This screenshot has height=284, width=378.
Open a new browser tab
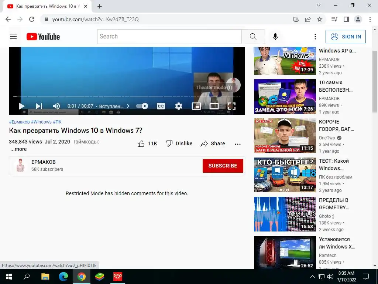pos(100,7)
